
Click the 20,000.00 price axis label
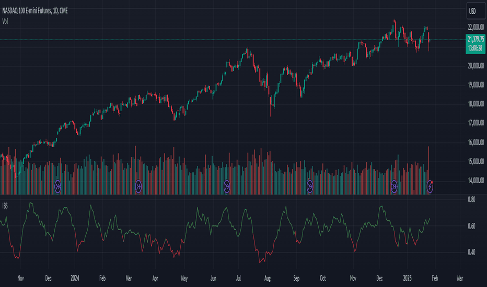pos(476,66)
